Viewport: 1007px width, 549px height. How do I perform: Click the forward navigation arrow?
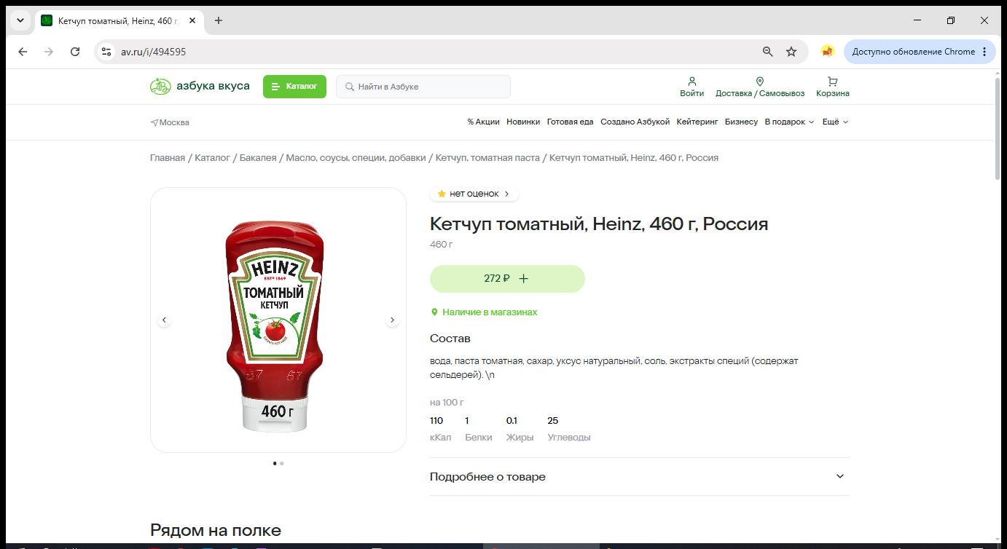pyautogui.click(x=49, y=52)
